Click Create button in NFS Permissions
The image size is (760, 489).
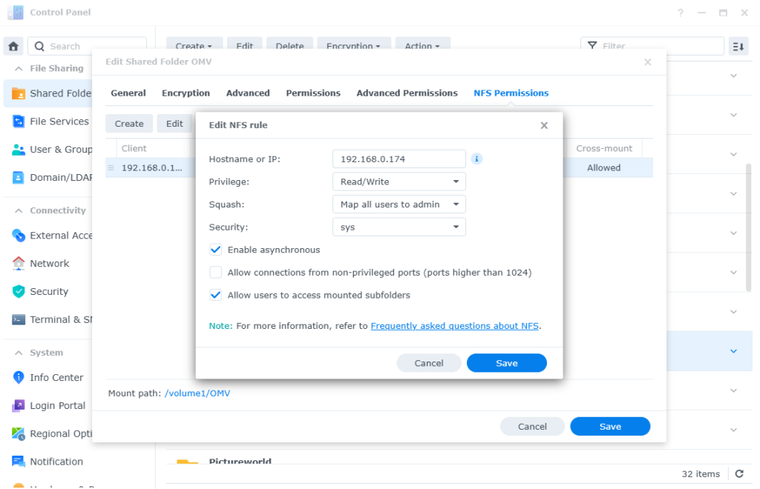[129, 124]
